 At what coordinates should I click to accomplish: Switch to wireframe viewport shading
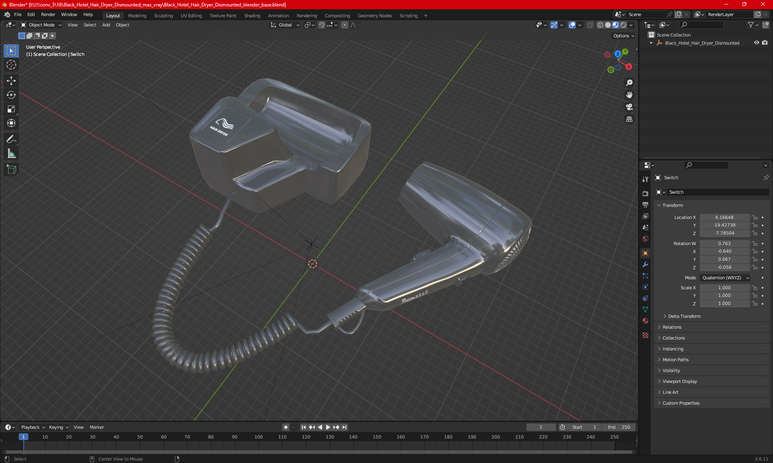point(600,25)
